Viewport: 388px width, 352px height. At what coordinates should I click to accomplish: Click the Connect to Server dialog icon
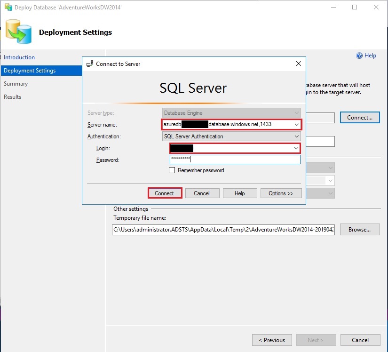tap(90, 64)
